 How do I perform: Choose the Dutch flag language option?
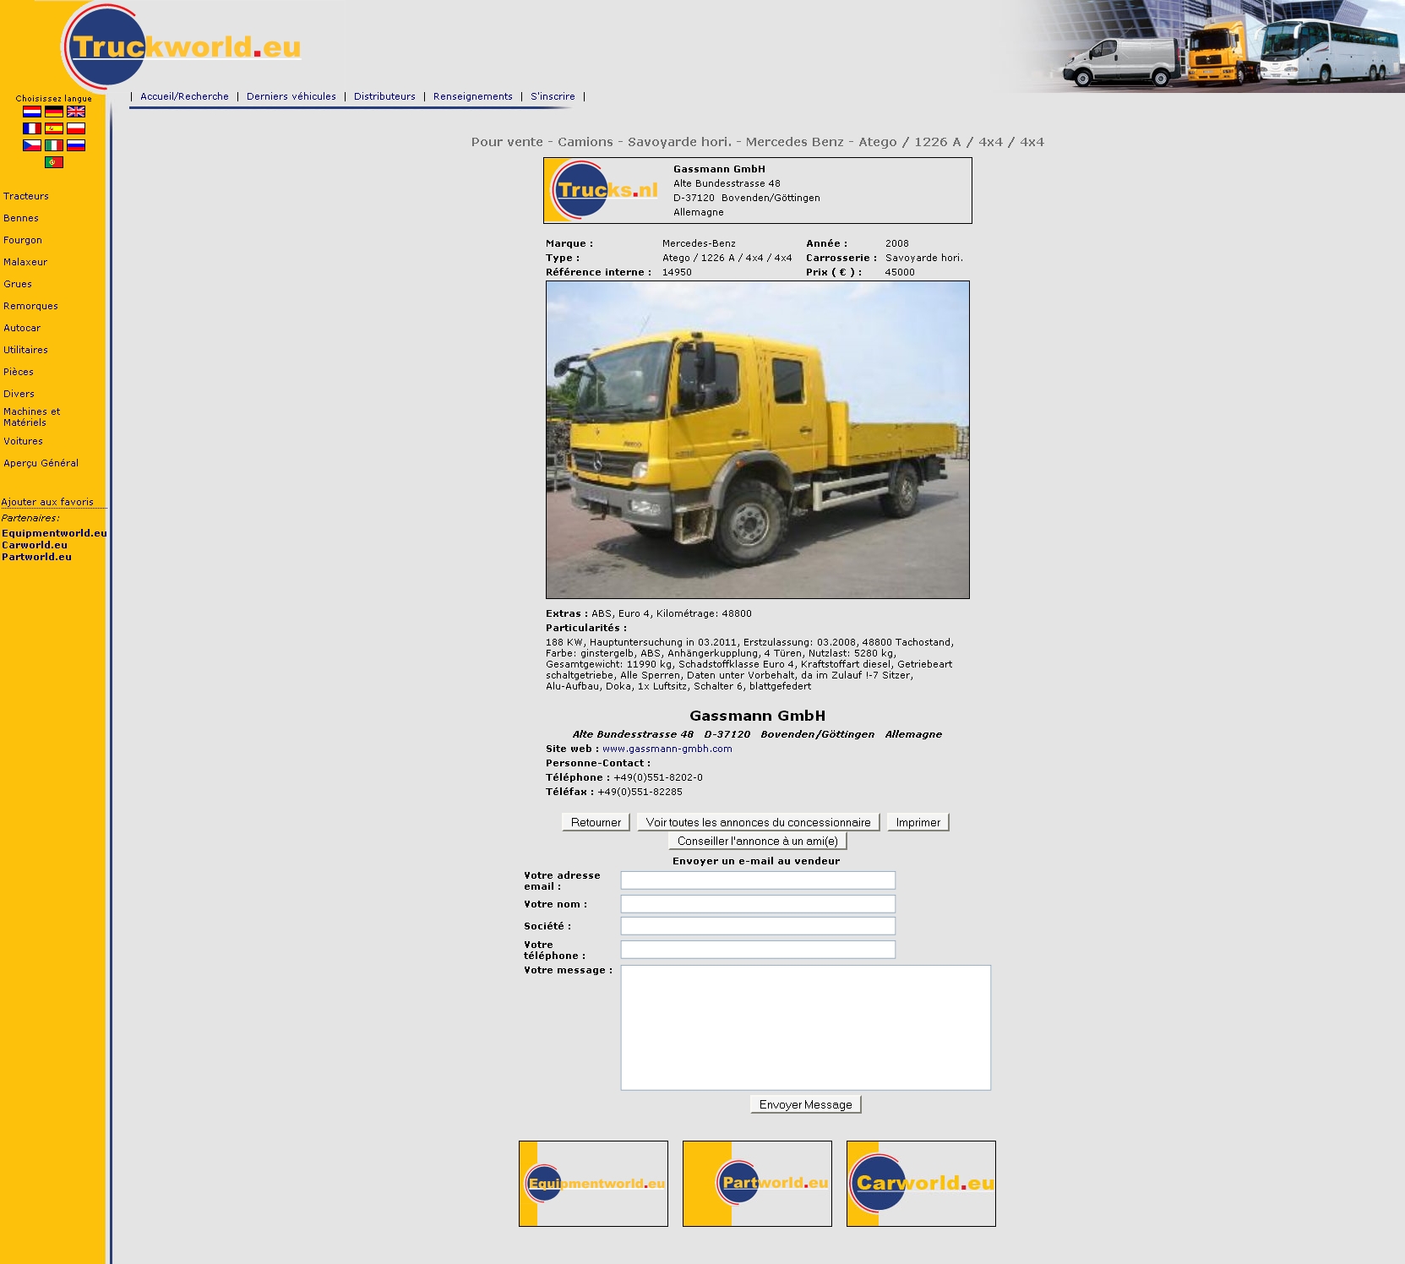(x=32, y=112)
